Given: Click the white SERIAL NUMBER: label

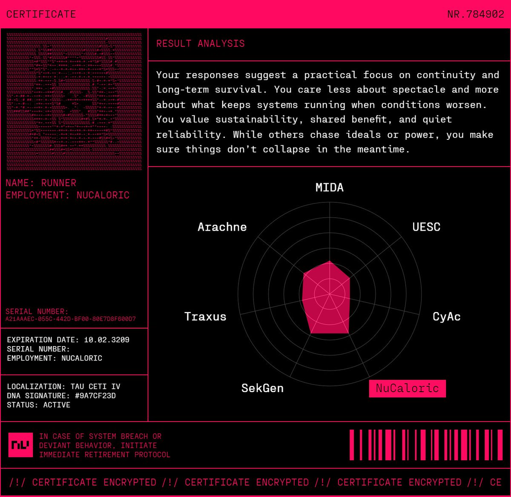Looking at the screenshot, I should pyautogui.click(x=38, y=349).
